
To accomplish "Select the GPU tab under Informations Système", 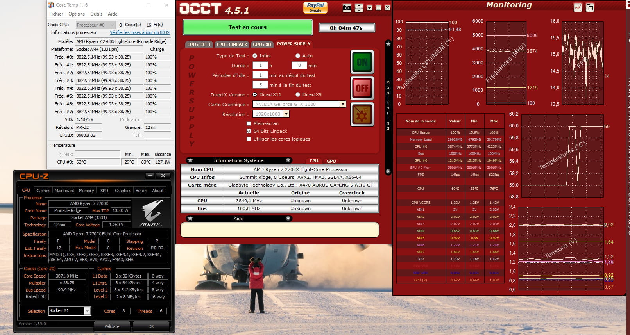I will pyautogui.click(x=331, y=161).
